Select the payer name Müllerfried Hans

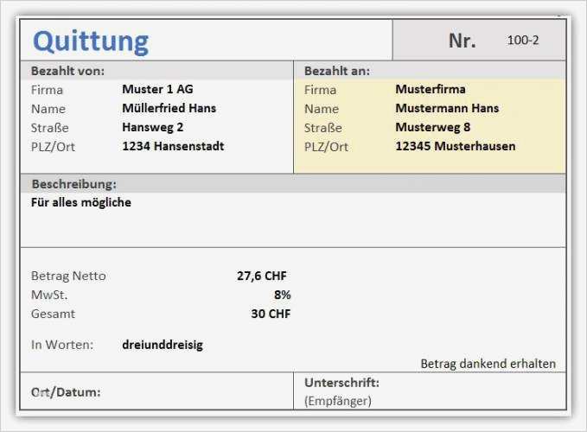tap(169, 108)
